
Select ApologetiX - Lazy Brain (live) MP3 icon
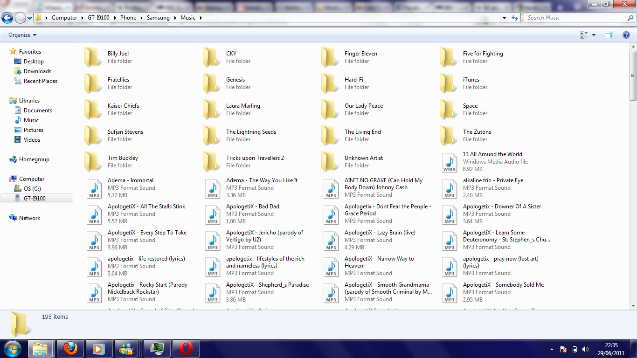point(331,241)
